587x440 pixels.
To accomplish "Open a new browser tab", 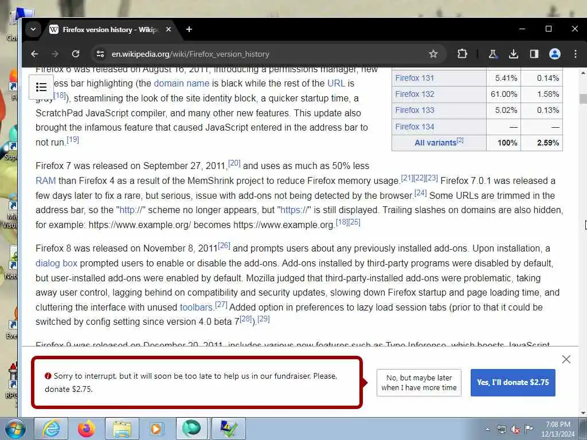I will [189, 29].
